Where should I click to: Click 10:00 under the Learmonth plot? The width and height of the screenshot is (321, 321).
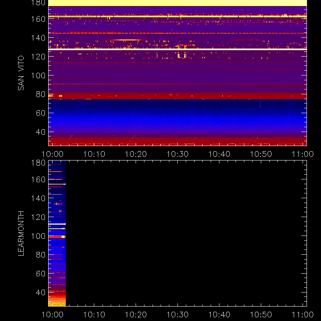53,315
